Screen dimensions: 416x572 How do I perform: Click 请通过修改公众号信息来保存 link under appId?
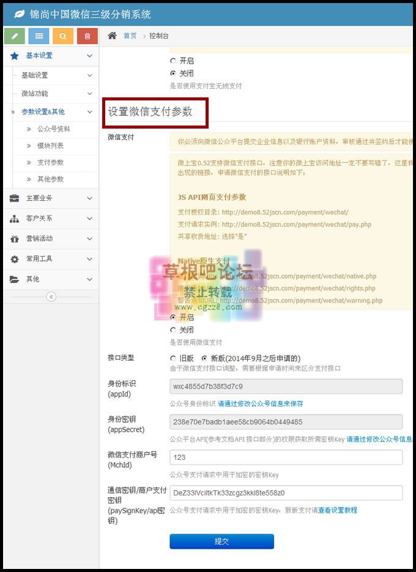(x=261, y=404)
